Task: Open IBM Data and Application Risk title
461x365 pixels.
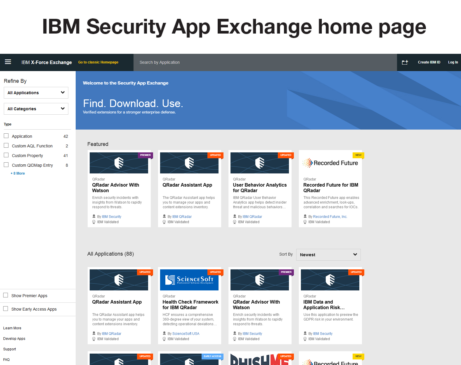Action: point(324,305)
